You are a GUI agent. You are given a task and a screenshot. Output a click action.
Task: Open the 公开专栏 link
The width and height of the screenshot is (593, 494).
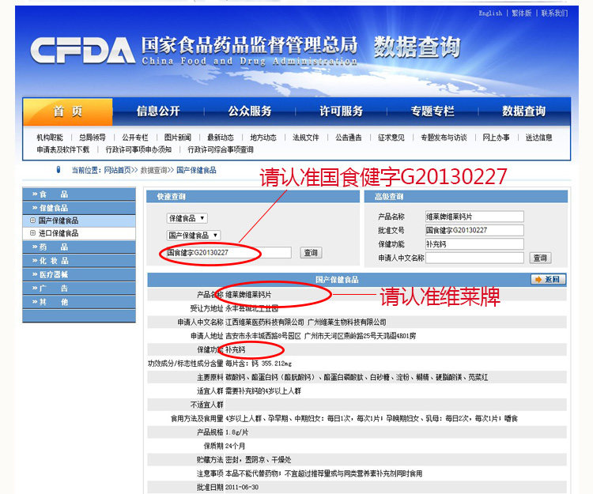click(x=135, y=138)
